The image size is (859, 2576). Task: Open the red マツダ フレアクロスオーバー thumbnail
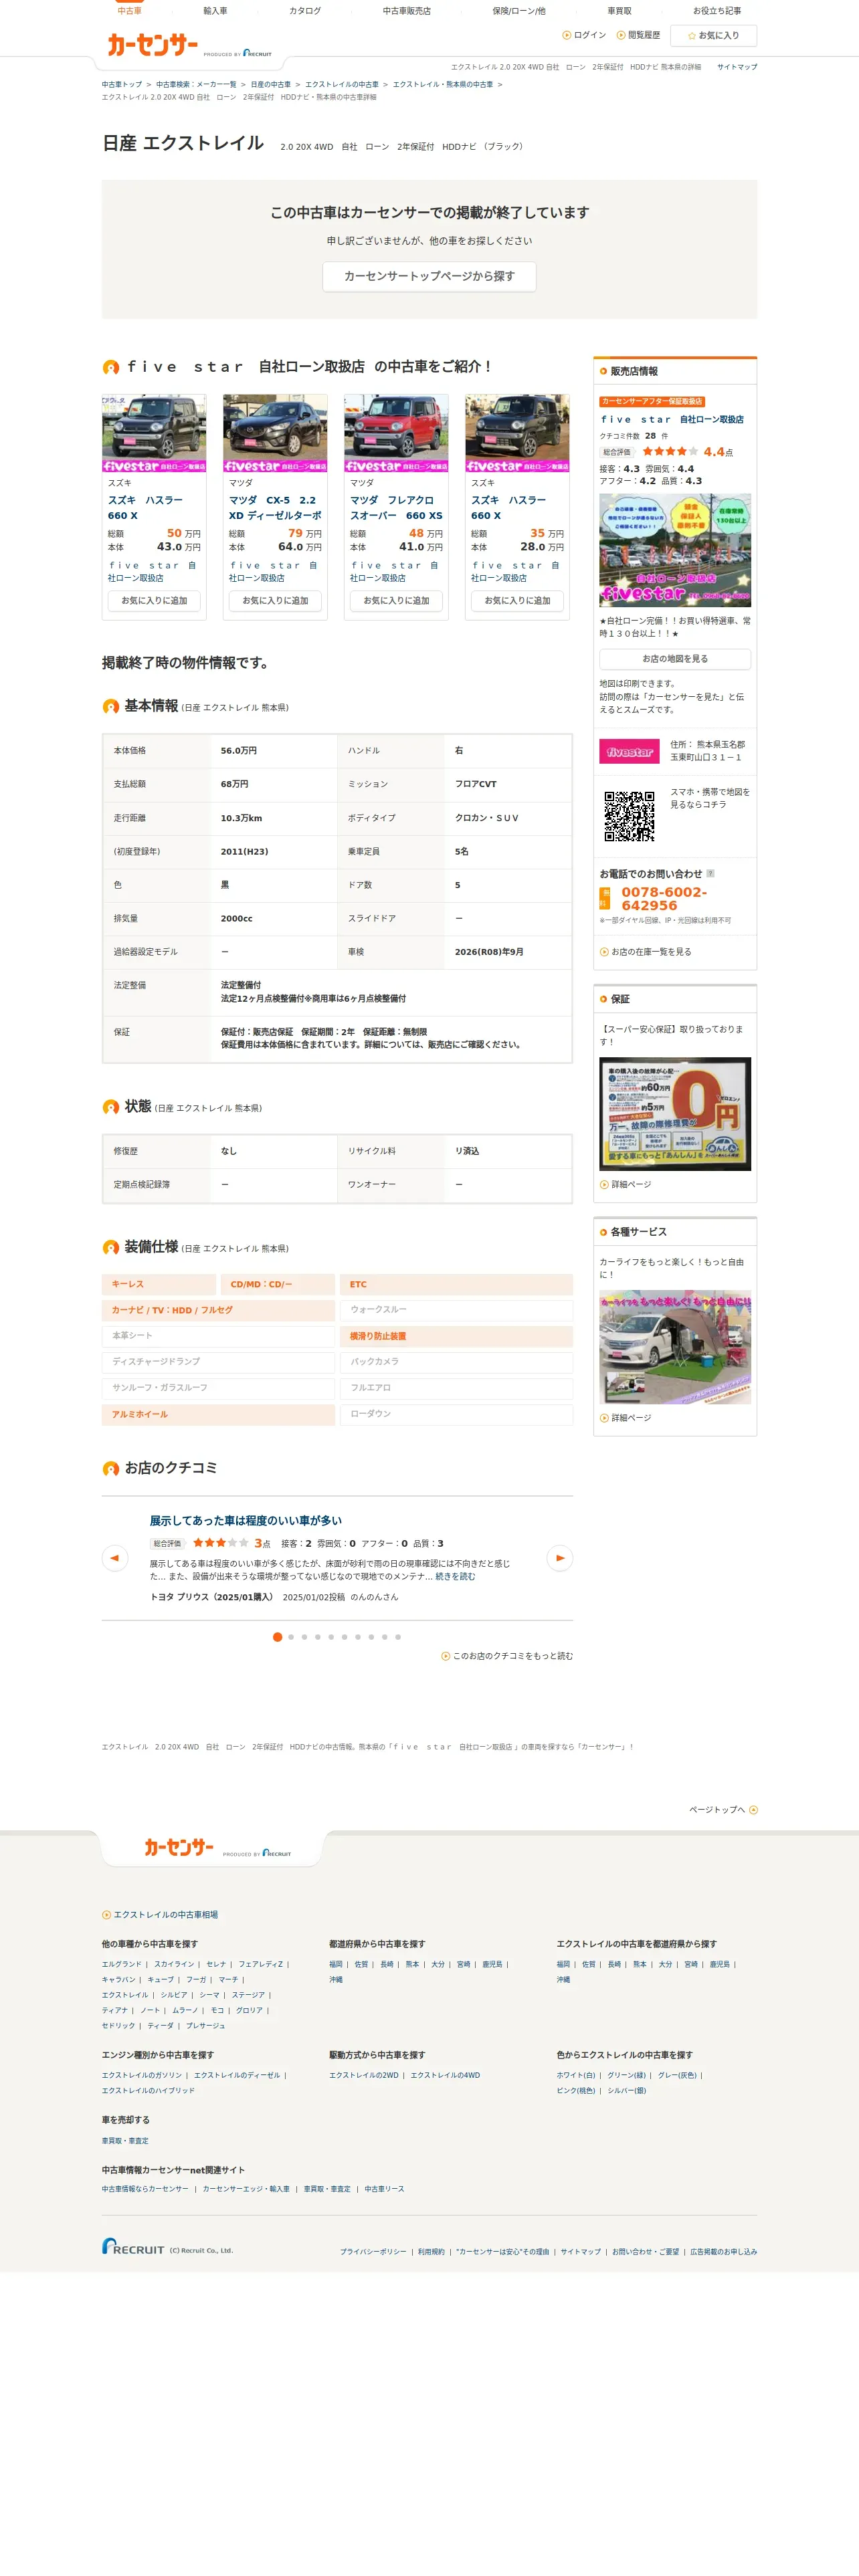(x=396, y=432)
